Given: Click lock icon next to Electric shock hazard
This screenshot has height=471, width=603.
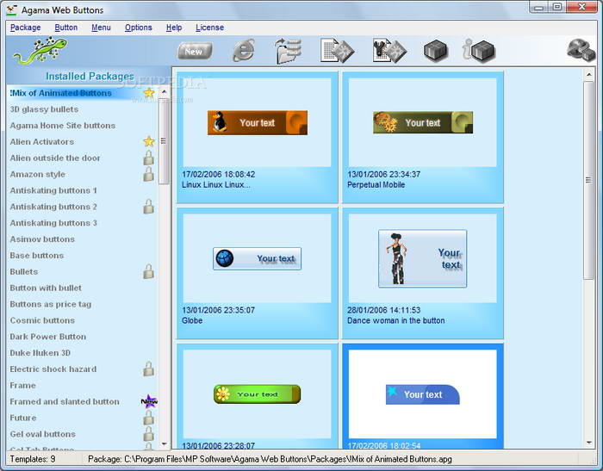Looking at the screenshot, I should 149,369.
